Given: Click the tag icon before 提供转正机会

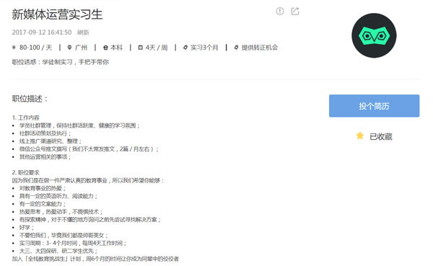Looking at the screenshot, I should coord(236,48).
